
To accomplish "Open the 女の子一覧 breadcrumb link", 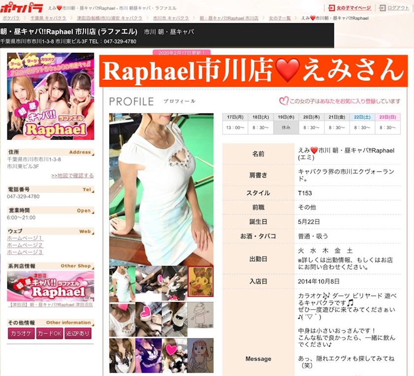I will (x=280, y=18).
